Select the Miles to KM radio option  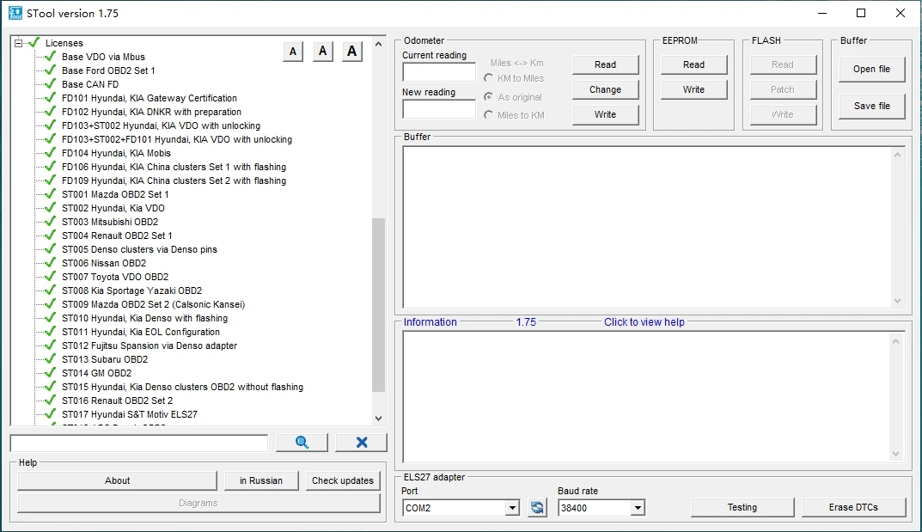(489, 115)
